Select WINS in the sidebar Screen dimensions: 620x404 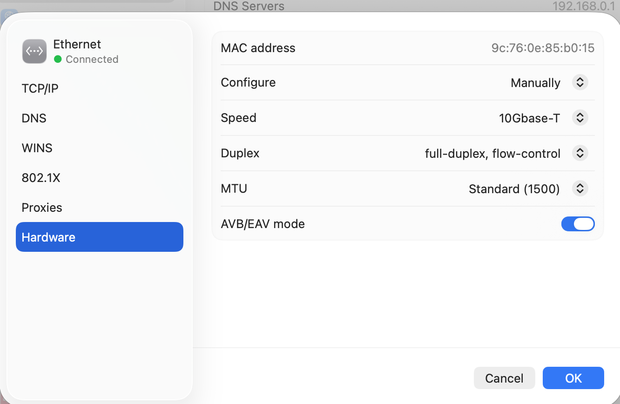pyautogui.click(x=37, y=148)
